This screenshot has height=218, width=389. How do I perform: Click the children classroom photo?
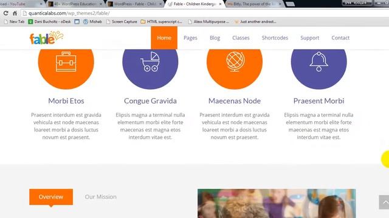pos(277,203)
